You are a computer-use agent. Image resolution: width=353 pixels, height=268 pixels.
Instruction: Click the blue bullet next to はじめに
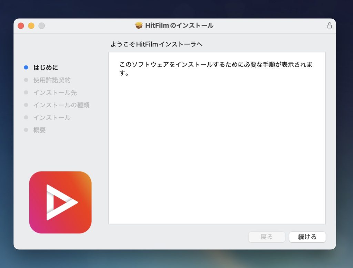(26, 67)
